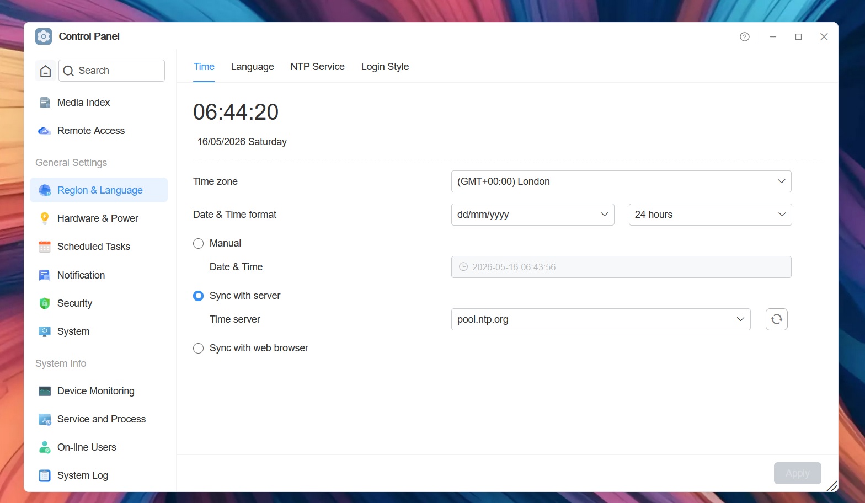
Task: Click the Scheduled Tasks calendar icon
Action: (x=45, y=247)
